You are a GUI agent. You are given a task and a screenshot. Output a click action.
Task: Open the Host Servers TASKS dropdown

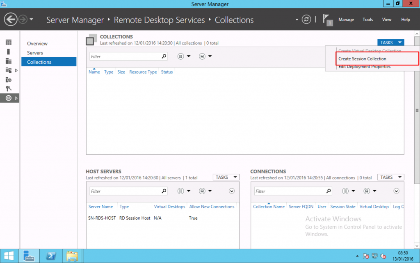point(226,178)
